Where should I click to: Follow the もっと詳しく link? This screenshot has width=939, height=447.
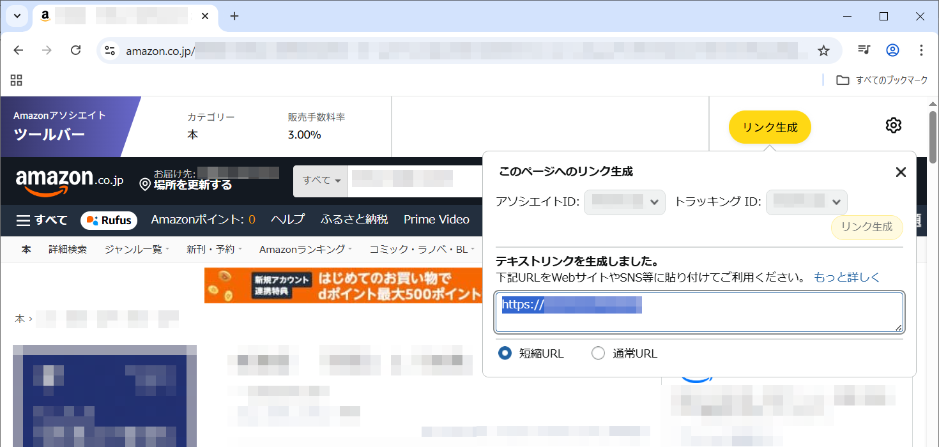846,277
